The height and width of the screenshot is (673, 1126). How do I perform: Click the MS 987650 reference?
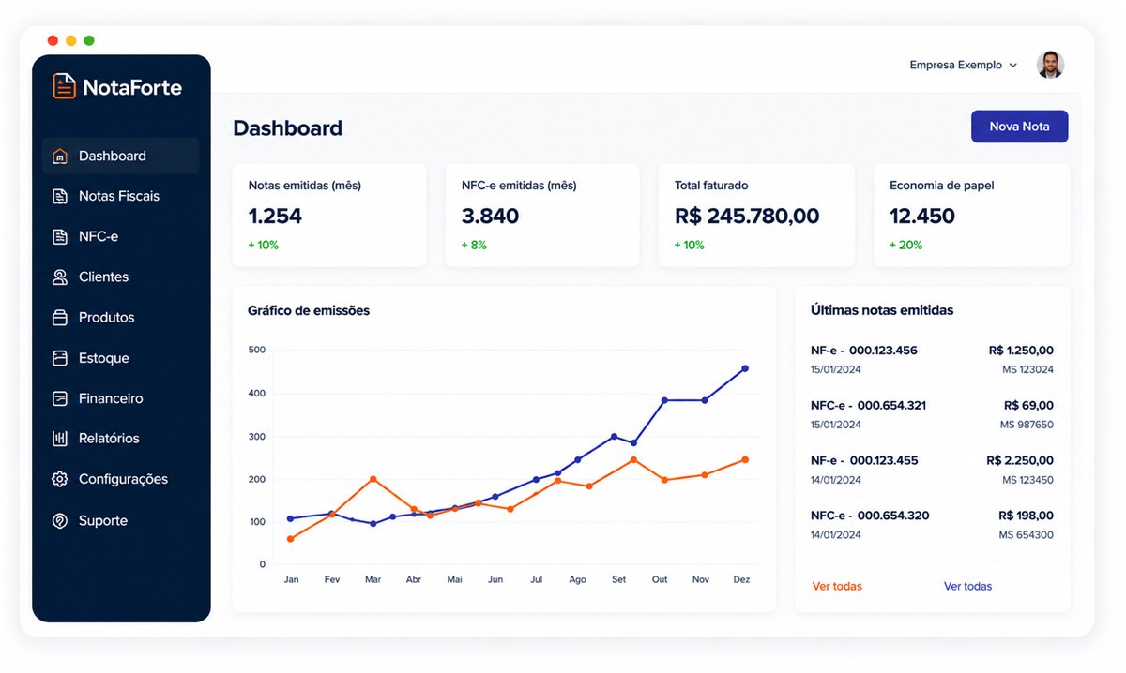pyautogui.click(x=1027, y=426)
